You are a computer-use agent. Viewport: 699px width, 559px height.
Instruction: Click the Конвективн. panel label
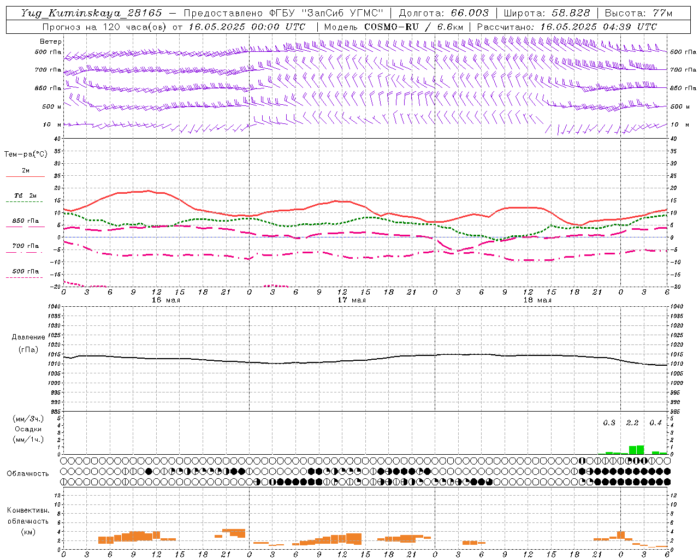click(28, 510)
